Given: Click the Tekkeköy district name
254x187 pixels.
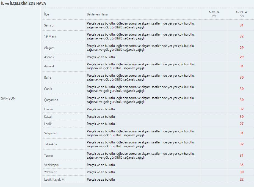Looking at the screenshot, I should [x=51, y=144].
